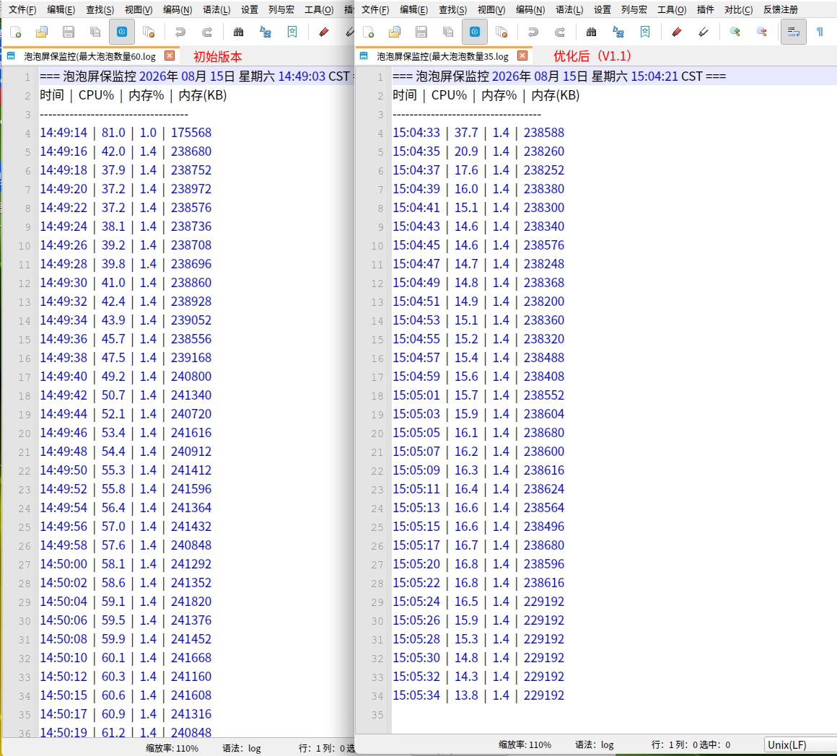
Task: Toggle the show-all-characters pilcrow in the right window
Action: pyautogui.click(x=820, y=32)
